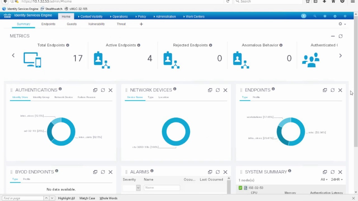This screenshot has width=358, height=201.
Task: Expand the 24HR time range dropdown
Action: coord(337,180)
